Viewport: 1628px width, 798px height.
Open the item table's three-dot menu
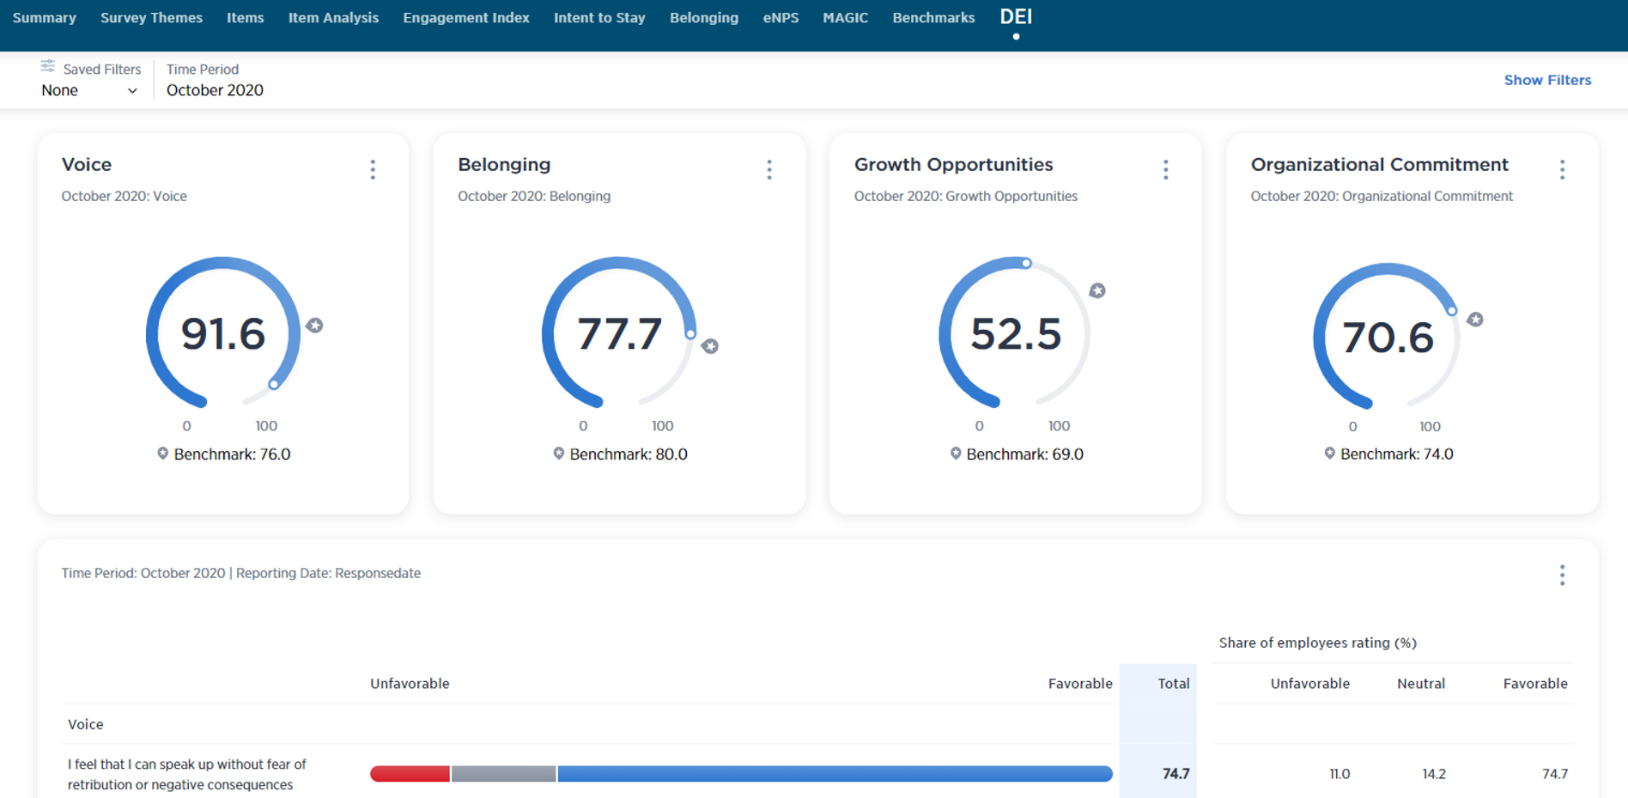pos(1562,576)
